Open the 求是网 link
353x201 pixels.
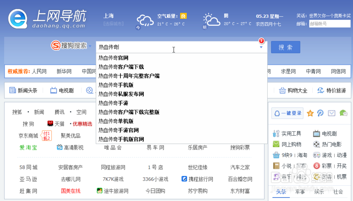pos(288,71)
